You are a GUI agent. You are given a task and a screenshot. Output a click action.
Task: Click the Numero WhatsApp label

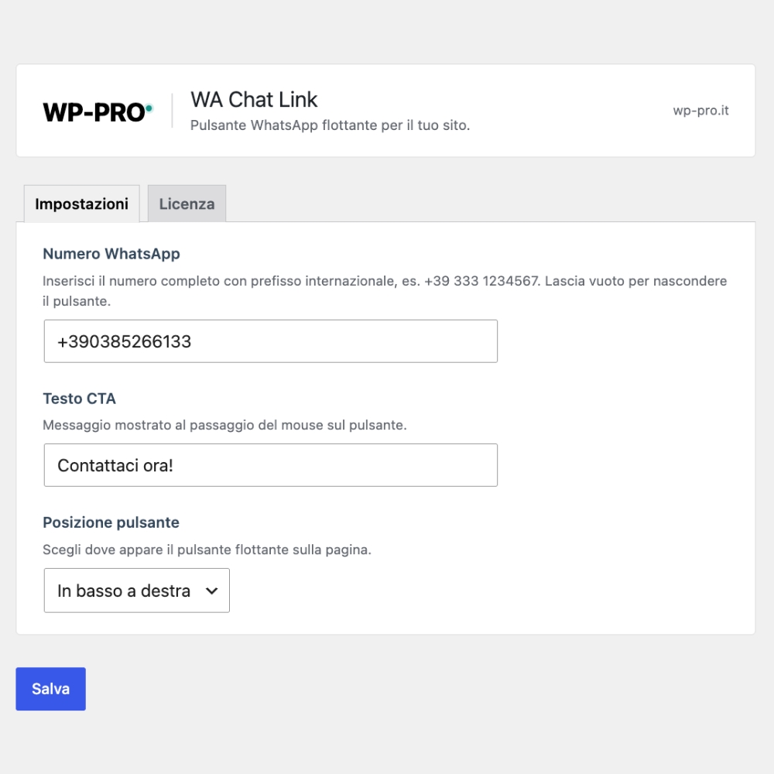point(111,254)
